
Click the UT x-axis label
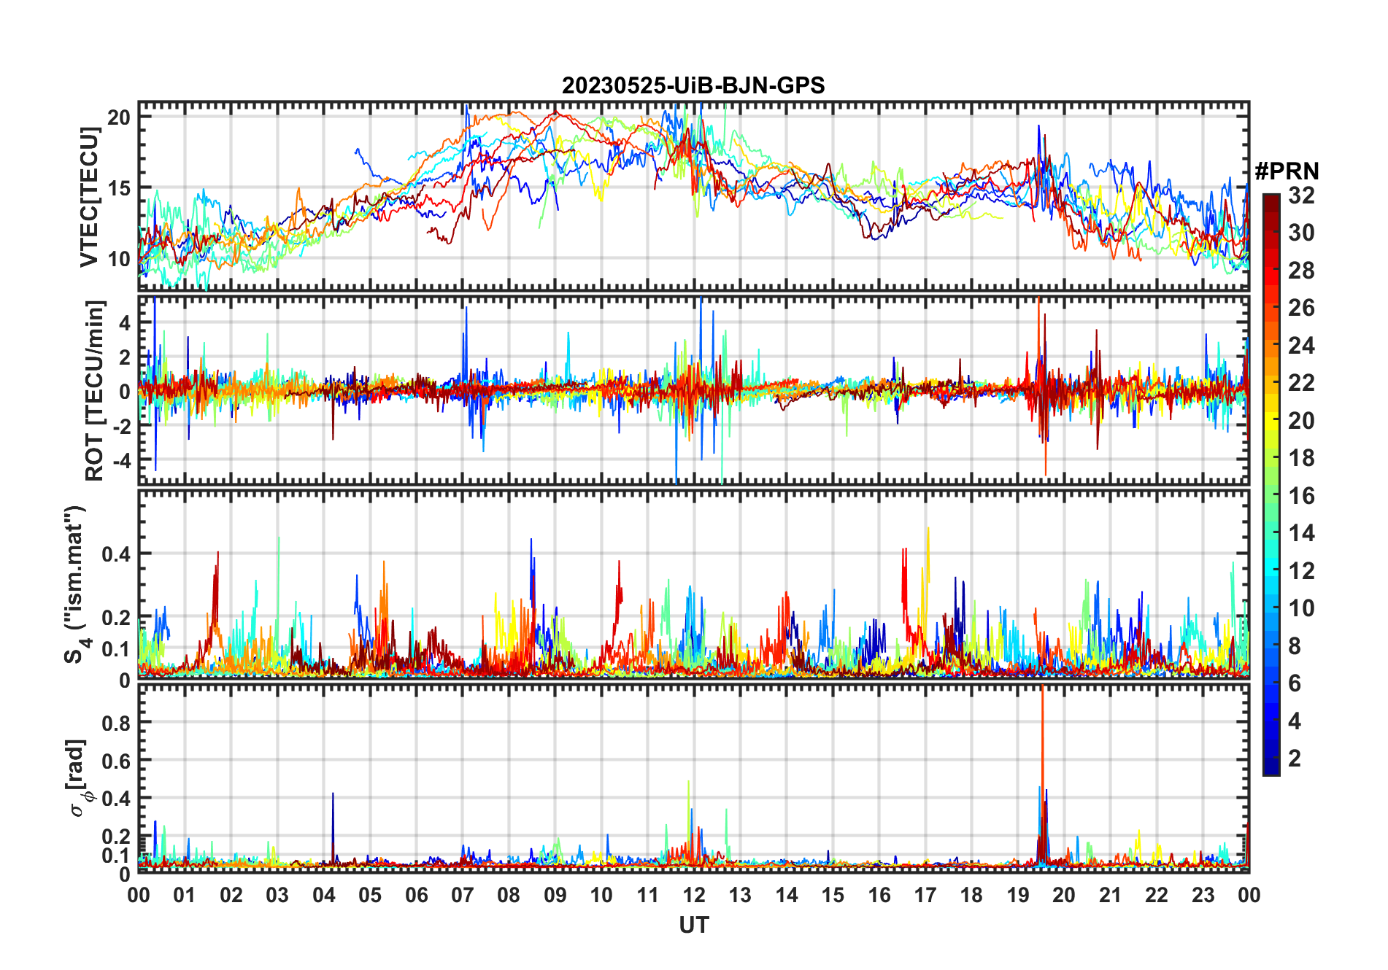(x=694, y=925)
